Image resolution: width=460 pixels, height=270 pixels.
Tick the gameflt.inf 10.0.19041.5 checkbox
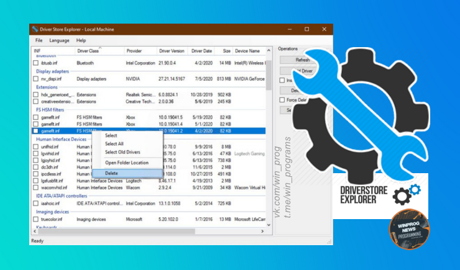(x=36, y=117)
